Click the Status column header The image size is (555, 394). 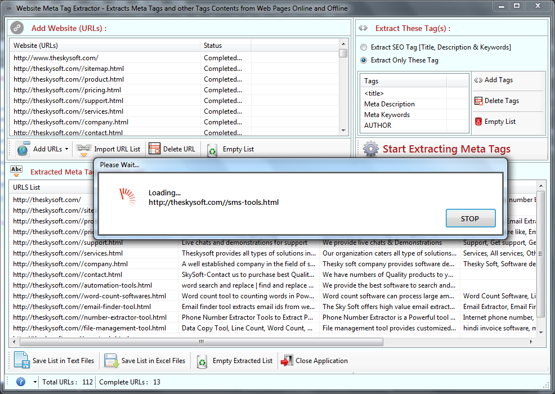(x=226, y=46)
